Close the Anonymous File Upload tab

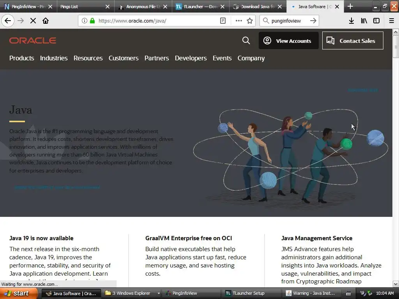point(165,7)
